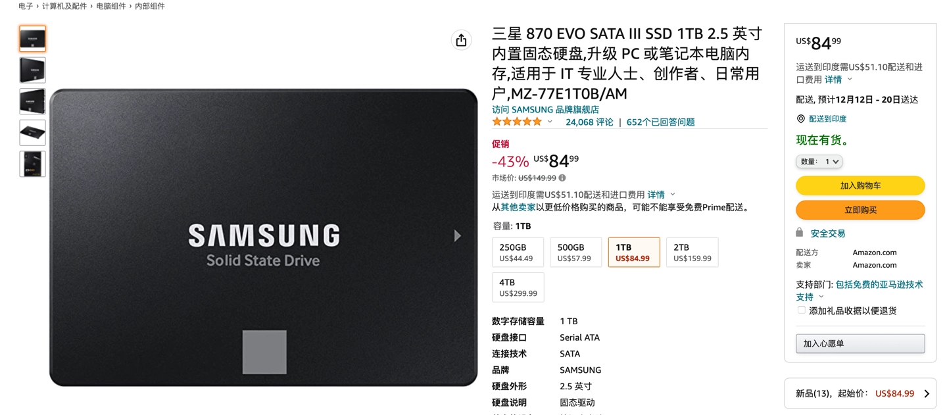Click next image arrow on product photo

[x=458, y=236]
